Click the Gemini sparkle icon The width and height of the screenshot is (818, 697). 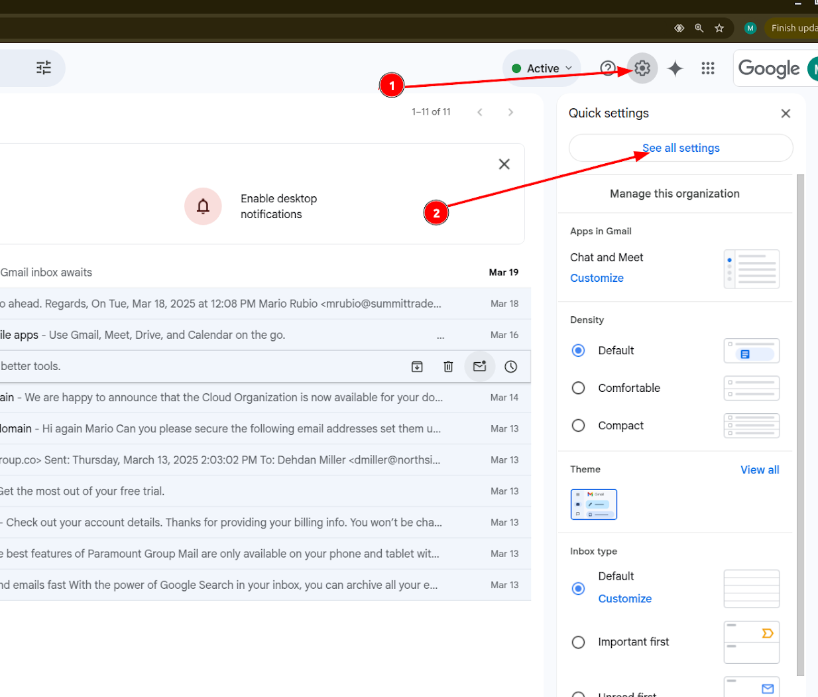point(675,68)
